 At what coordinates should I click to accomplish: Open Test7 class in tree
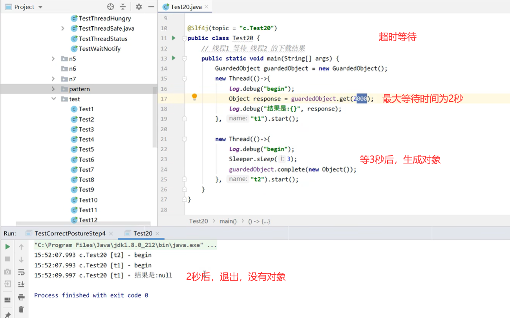(82, 169)
